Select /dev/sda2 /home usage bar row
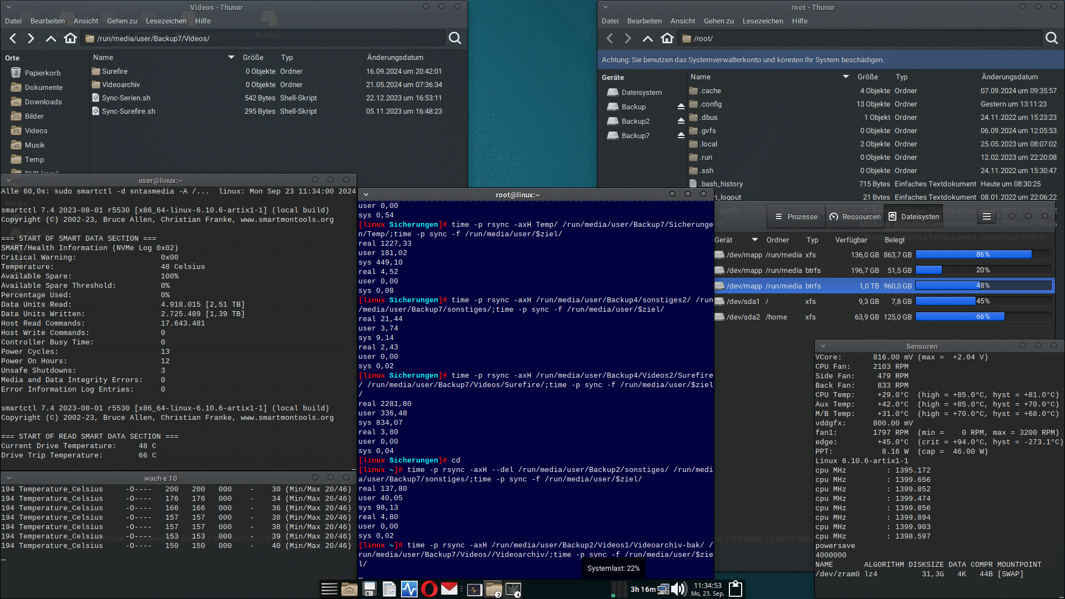This screenshot has width=1065, height=599. click(983, 317)
